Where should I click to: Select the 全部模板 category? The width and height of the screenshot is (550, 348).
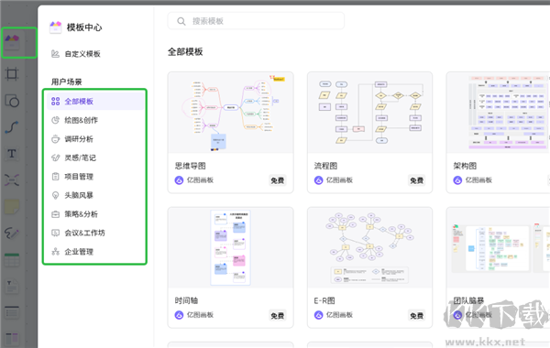point(95,102)
